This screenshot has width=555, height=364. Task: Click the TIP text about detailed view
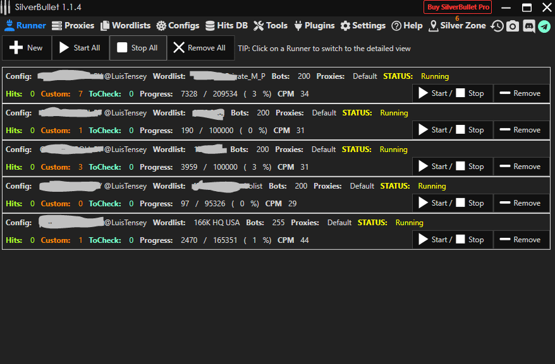click(x=324, y=49)
